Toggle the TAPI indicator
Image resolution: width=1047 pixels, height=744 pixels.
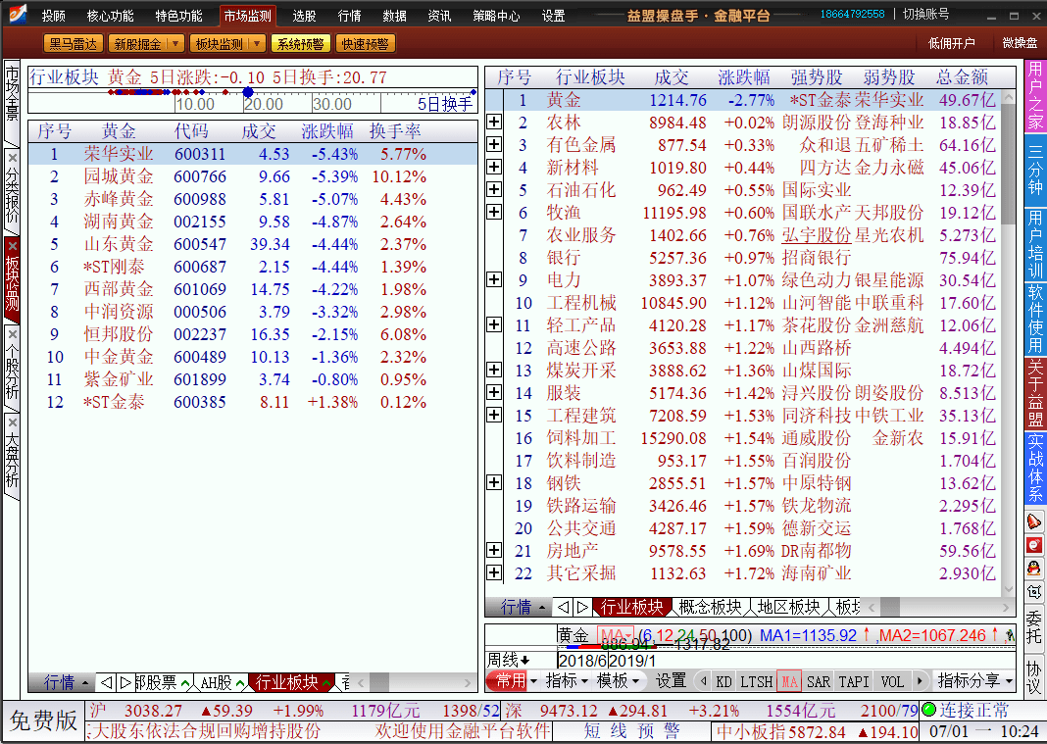point(853,682)
